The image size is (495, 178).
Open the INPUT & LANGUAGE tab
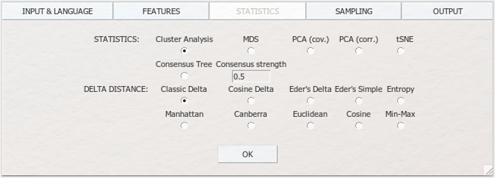pyautogui.click(x=57, y=11)
